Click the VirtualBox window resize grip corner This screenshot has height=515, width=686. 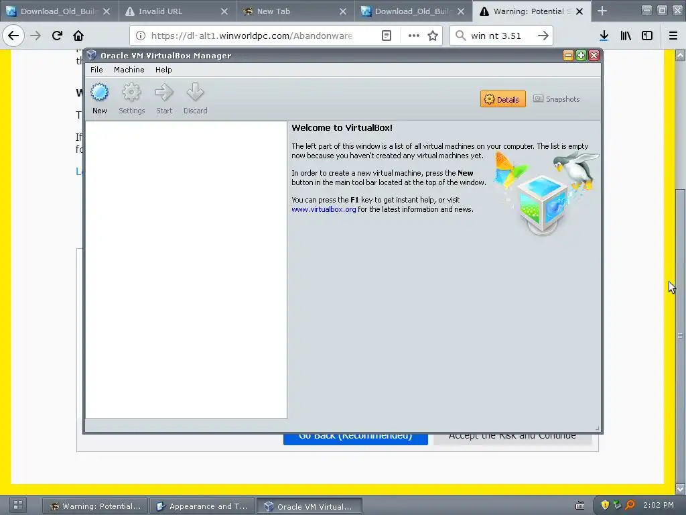pos(597,428)
